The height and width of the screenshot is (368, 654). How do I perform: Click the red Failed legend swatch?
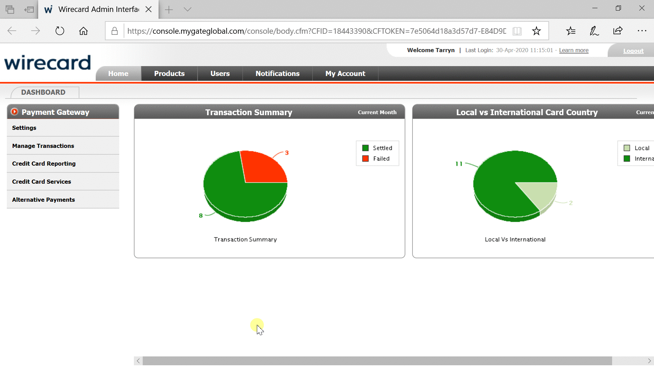coord(365,158)
